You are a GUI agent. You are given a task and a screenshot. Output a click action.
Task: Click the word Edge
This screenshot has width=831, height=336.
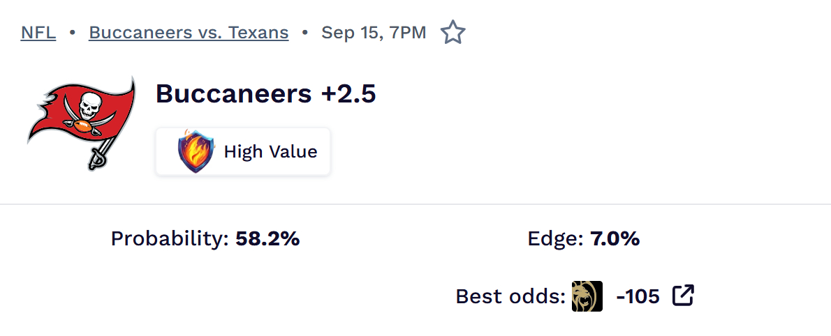click(x=555, y=239)
